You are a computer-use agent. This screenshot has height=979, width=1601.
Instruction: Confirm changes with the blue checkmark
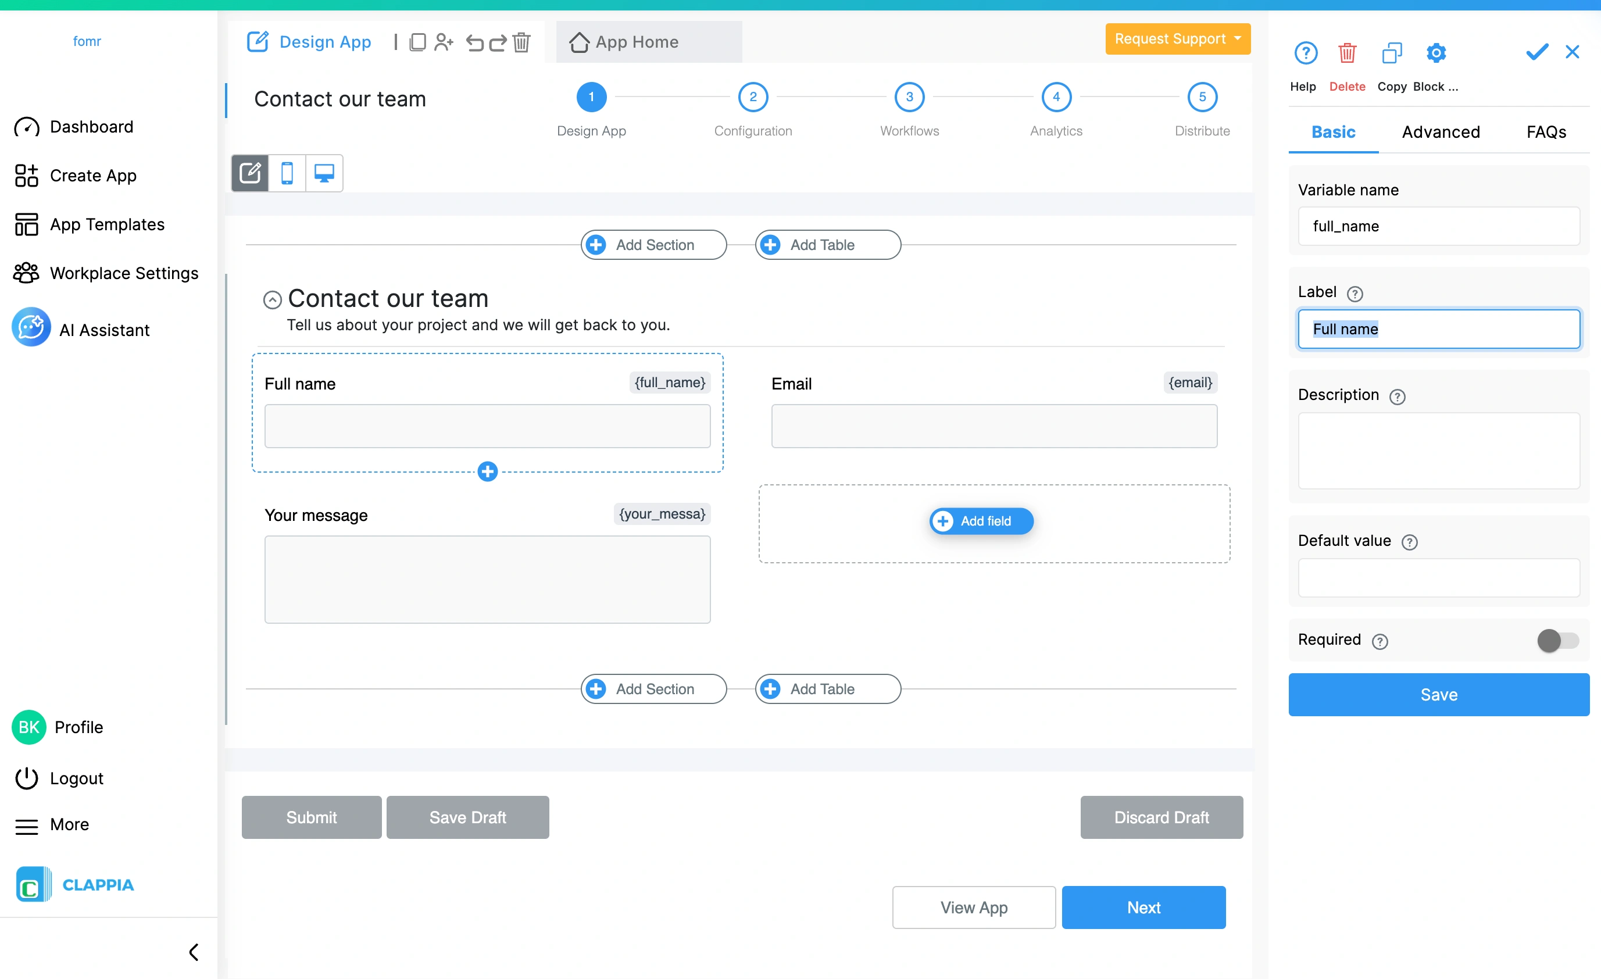tap(1536, 52)
